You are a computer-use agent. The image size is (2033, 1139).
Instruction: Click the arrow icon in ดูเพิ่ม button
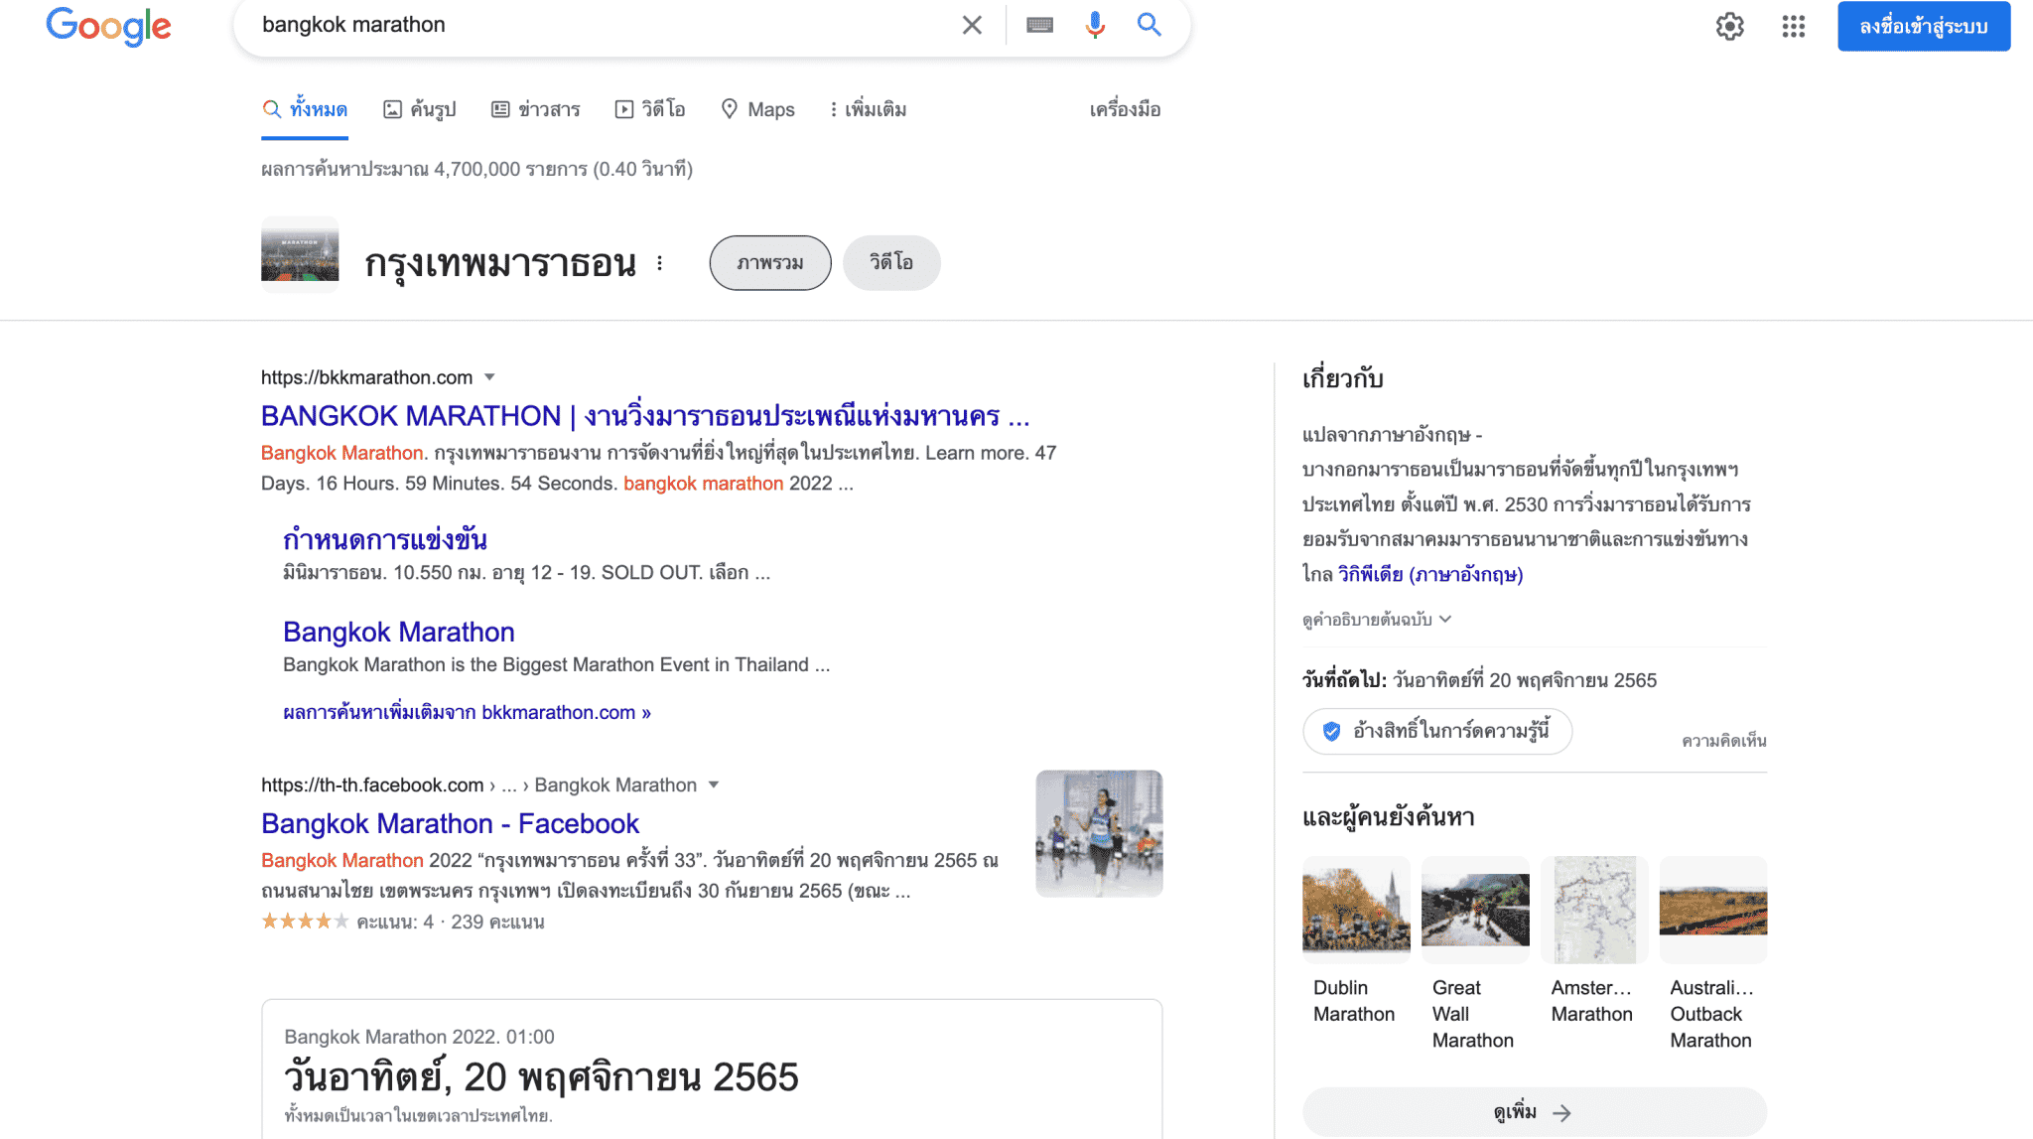click(x=1561, y=1113)
